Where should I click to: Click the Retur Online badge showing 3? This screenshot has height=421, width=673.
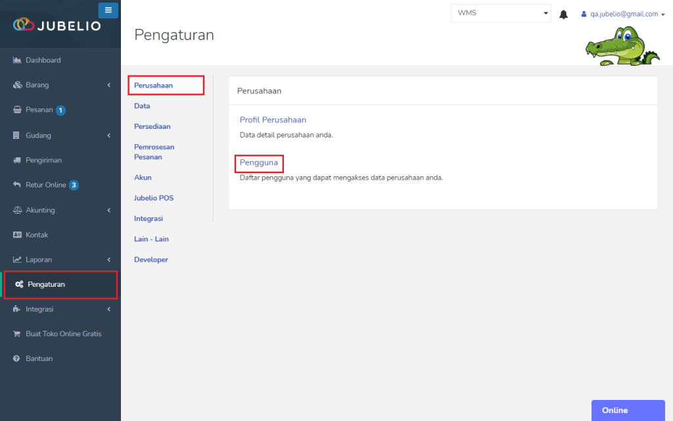(x=74, y=185)
